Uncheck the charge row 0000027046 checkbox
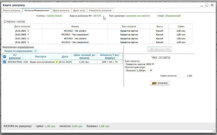This screenshot has height=135, width=217. pyautogui.click(x=4, y=62)
